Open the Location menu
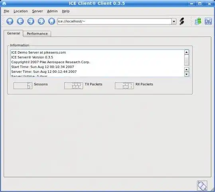Viewport: 215px width, 192px height. click(21, 11)
